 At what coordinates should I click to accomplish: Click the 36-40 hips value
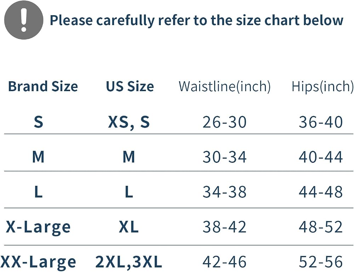pos(321,122)
